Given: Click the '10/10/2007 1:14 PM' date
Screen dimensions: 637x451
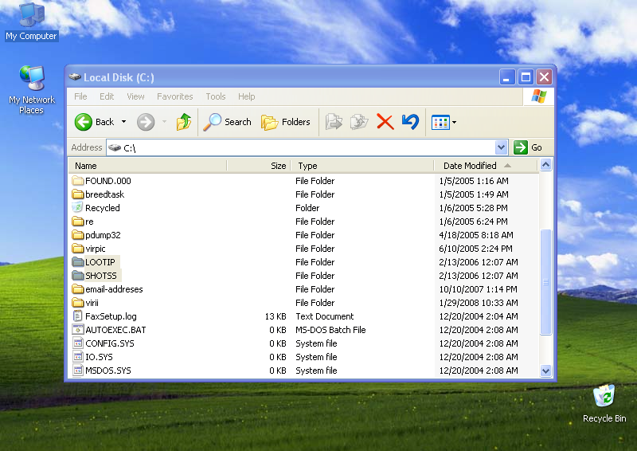Looking at the screenshot, I should (479, 289).
